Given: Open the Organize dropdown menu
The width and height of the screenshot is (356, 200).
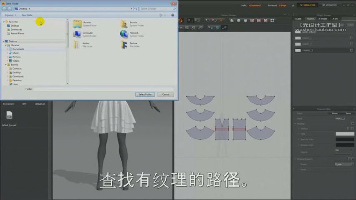Looking at the screenshot, I should [x=10, y=15].
